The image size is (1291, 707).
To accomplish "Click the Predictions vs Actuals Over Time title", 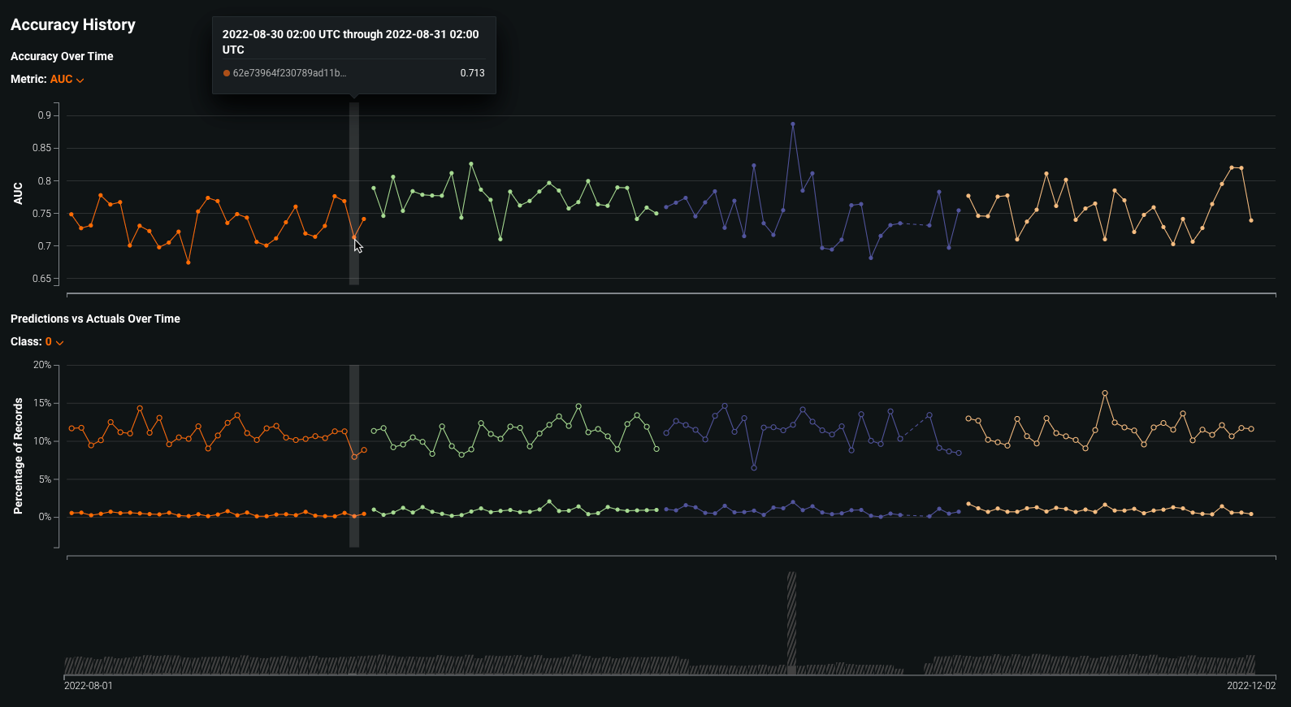I will coord(95,319).
